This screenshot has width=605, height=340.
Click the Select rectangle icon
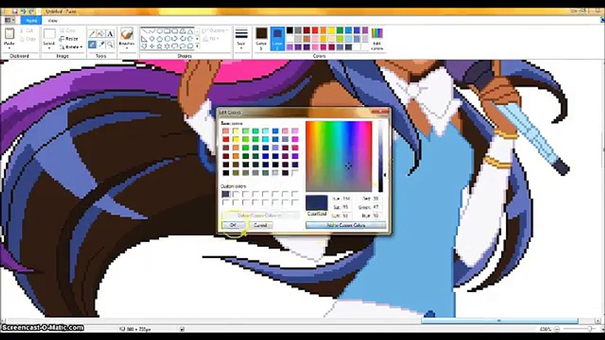[49, 34]
